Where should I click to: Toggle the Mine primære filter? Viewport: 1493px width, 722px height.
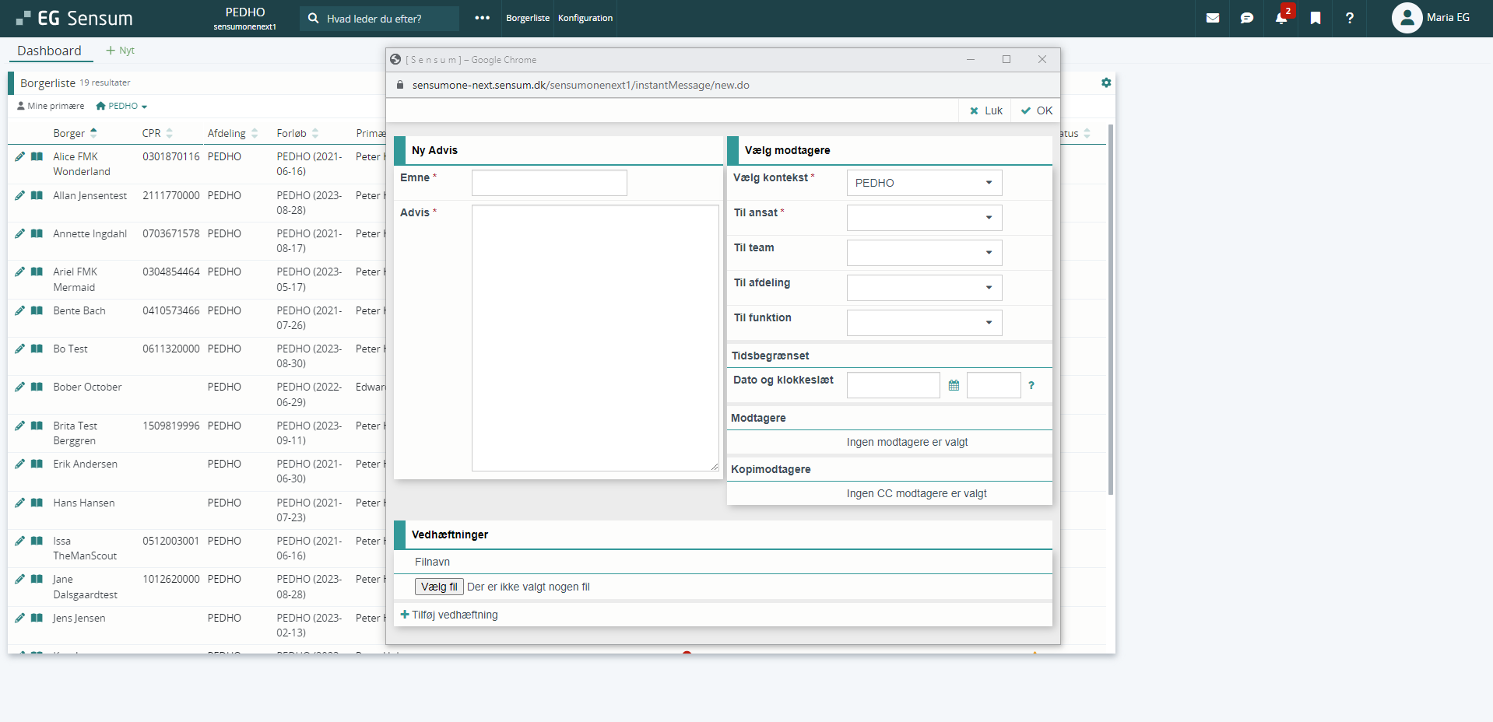pos(51,106)
